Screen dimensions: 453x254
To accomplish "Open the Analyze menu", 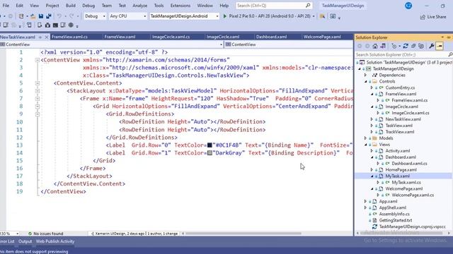I will tap(140, 6).
